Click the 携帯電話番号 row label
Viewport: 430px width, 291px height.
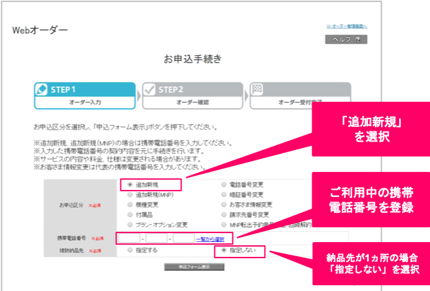(x=71, y=238)
